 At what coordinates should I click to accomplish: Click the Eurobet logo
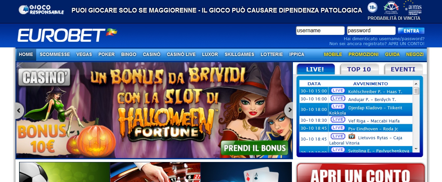[x=67, y=35]
